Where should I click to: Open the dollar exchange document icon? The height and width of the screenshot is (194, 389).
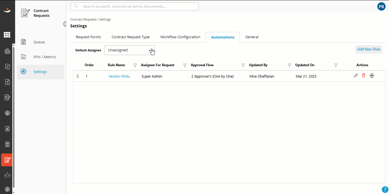click(7, 67)
